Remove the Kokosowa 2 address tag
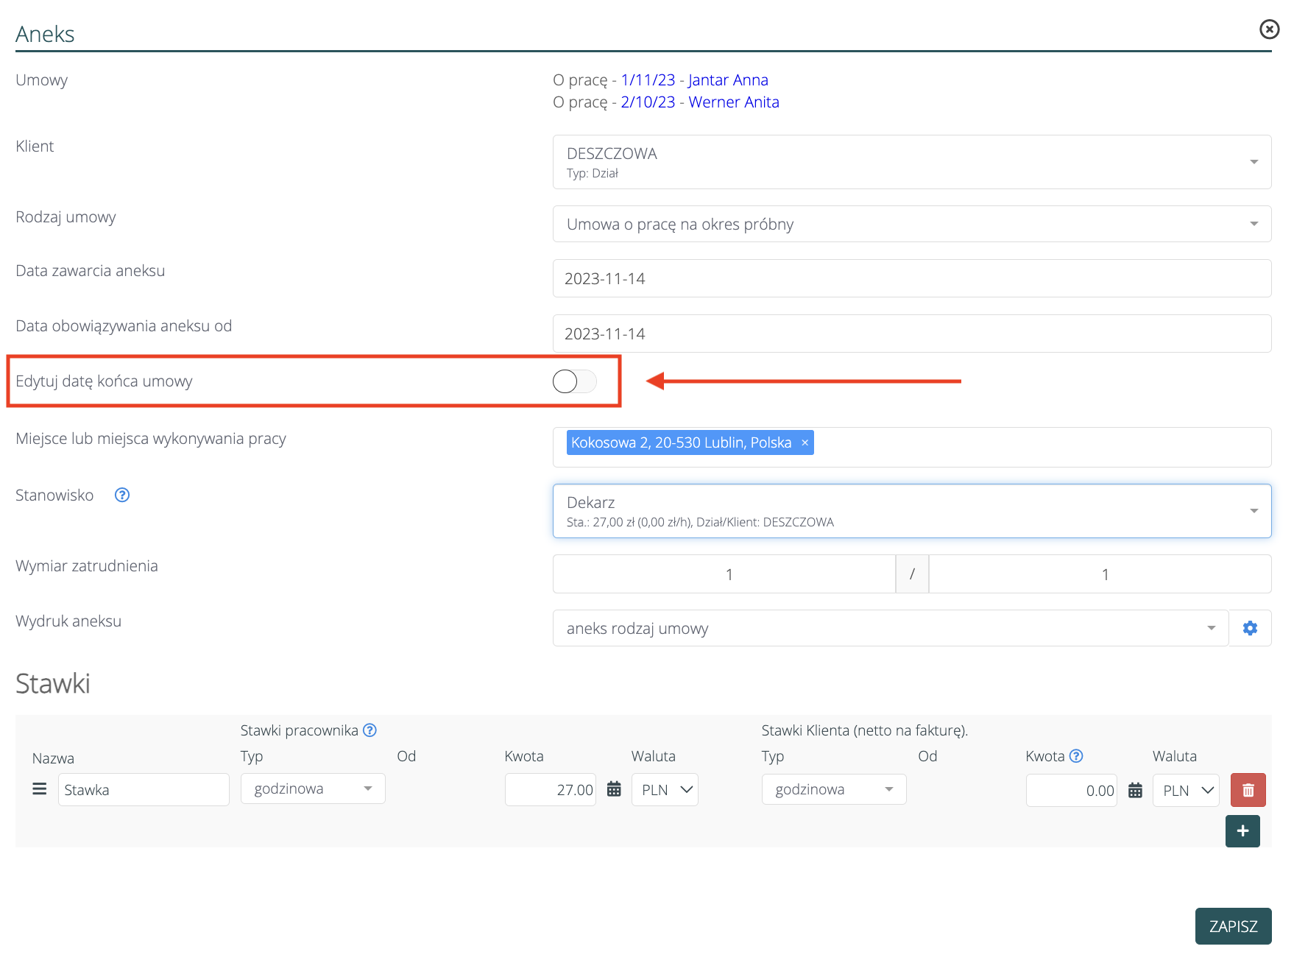Viewport: 1294px width, 963px height. tap(805, 442)
